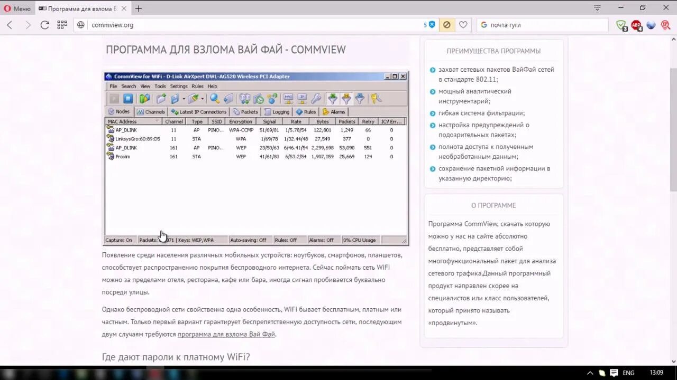Open the Adblock Plus ABP extension
Screen dimensions: 677x380
[x=636, y=25]
